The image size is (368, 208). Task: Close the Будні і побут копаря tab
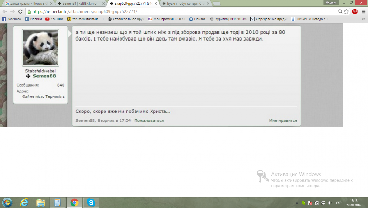pos(209,4)
